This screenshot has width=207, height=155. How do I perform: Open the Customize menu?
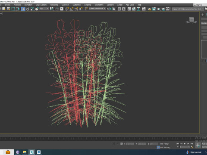click(77, 5)
